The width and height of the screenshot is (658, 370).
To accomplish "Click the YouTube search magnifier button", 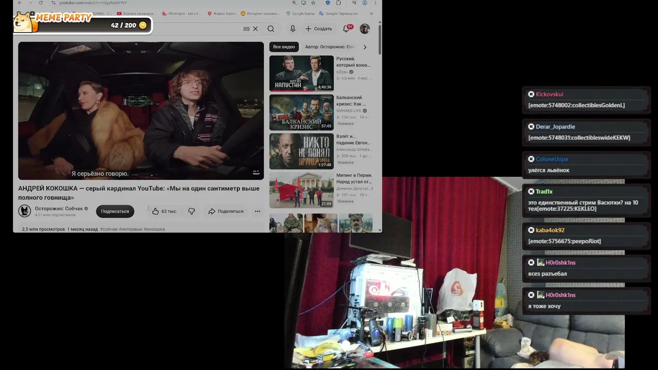I will tap(271, 29).
